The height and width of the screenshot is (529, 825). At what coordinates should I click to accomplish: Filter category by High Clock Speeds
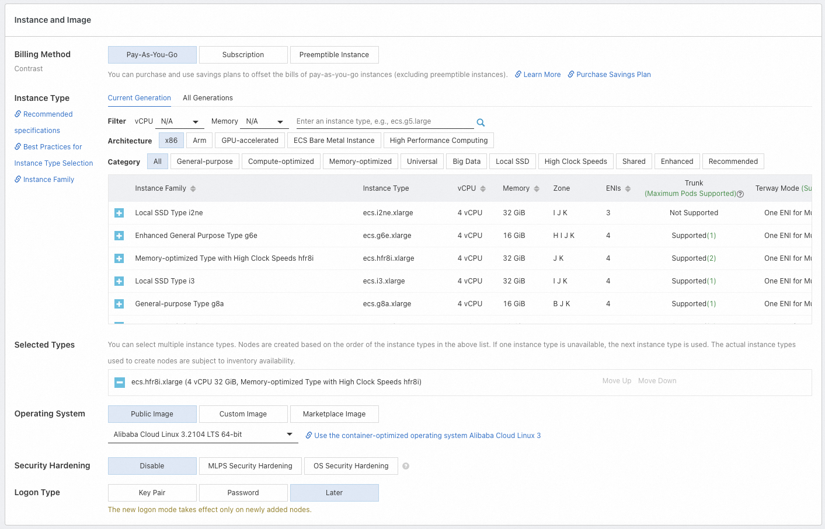(x=576, y=162)
